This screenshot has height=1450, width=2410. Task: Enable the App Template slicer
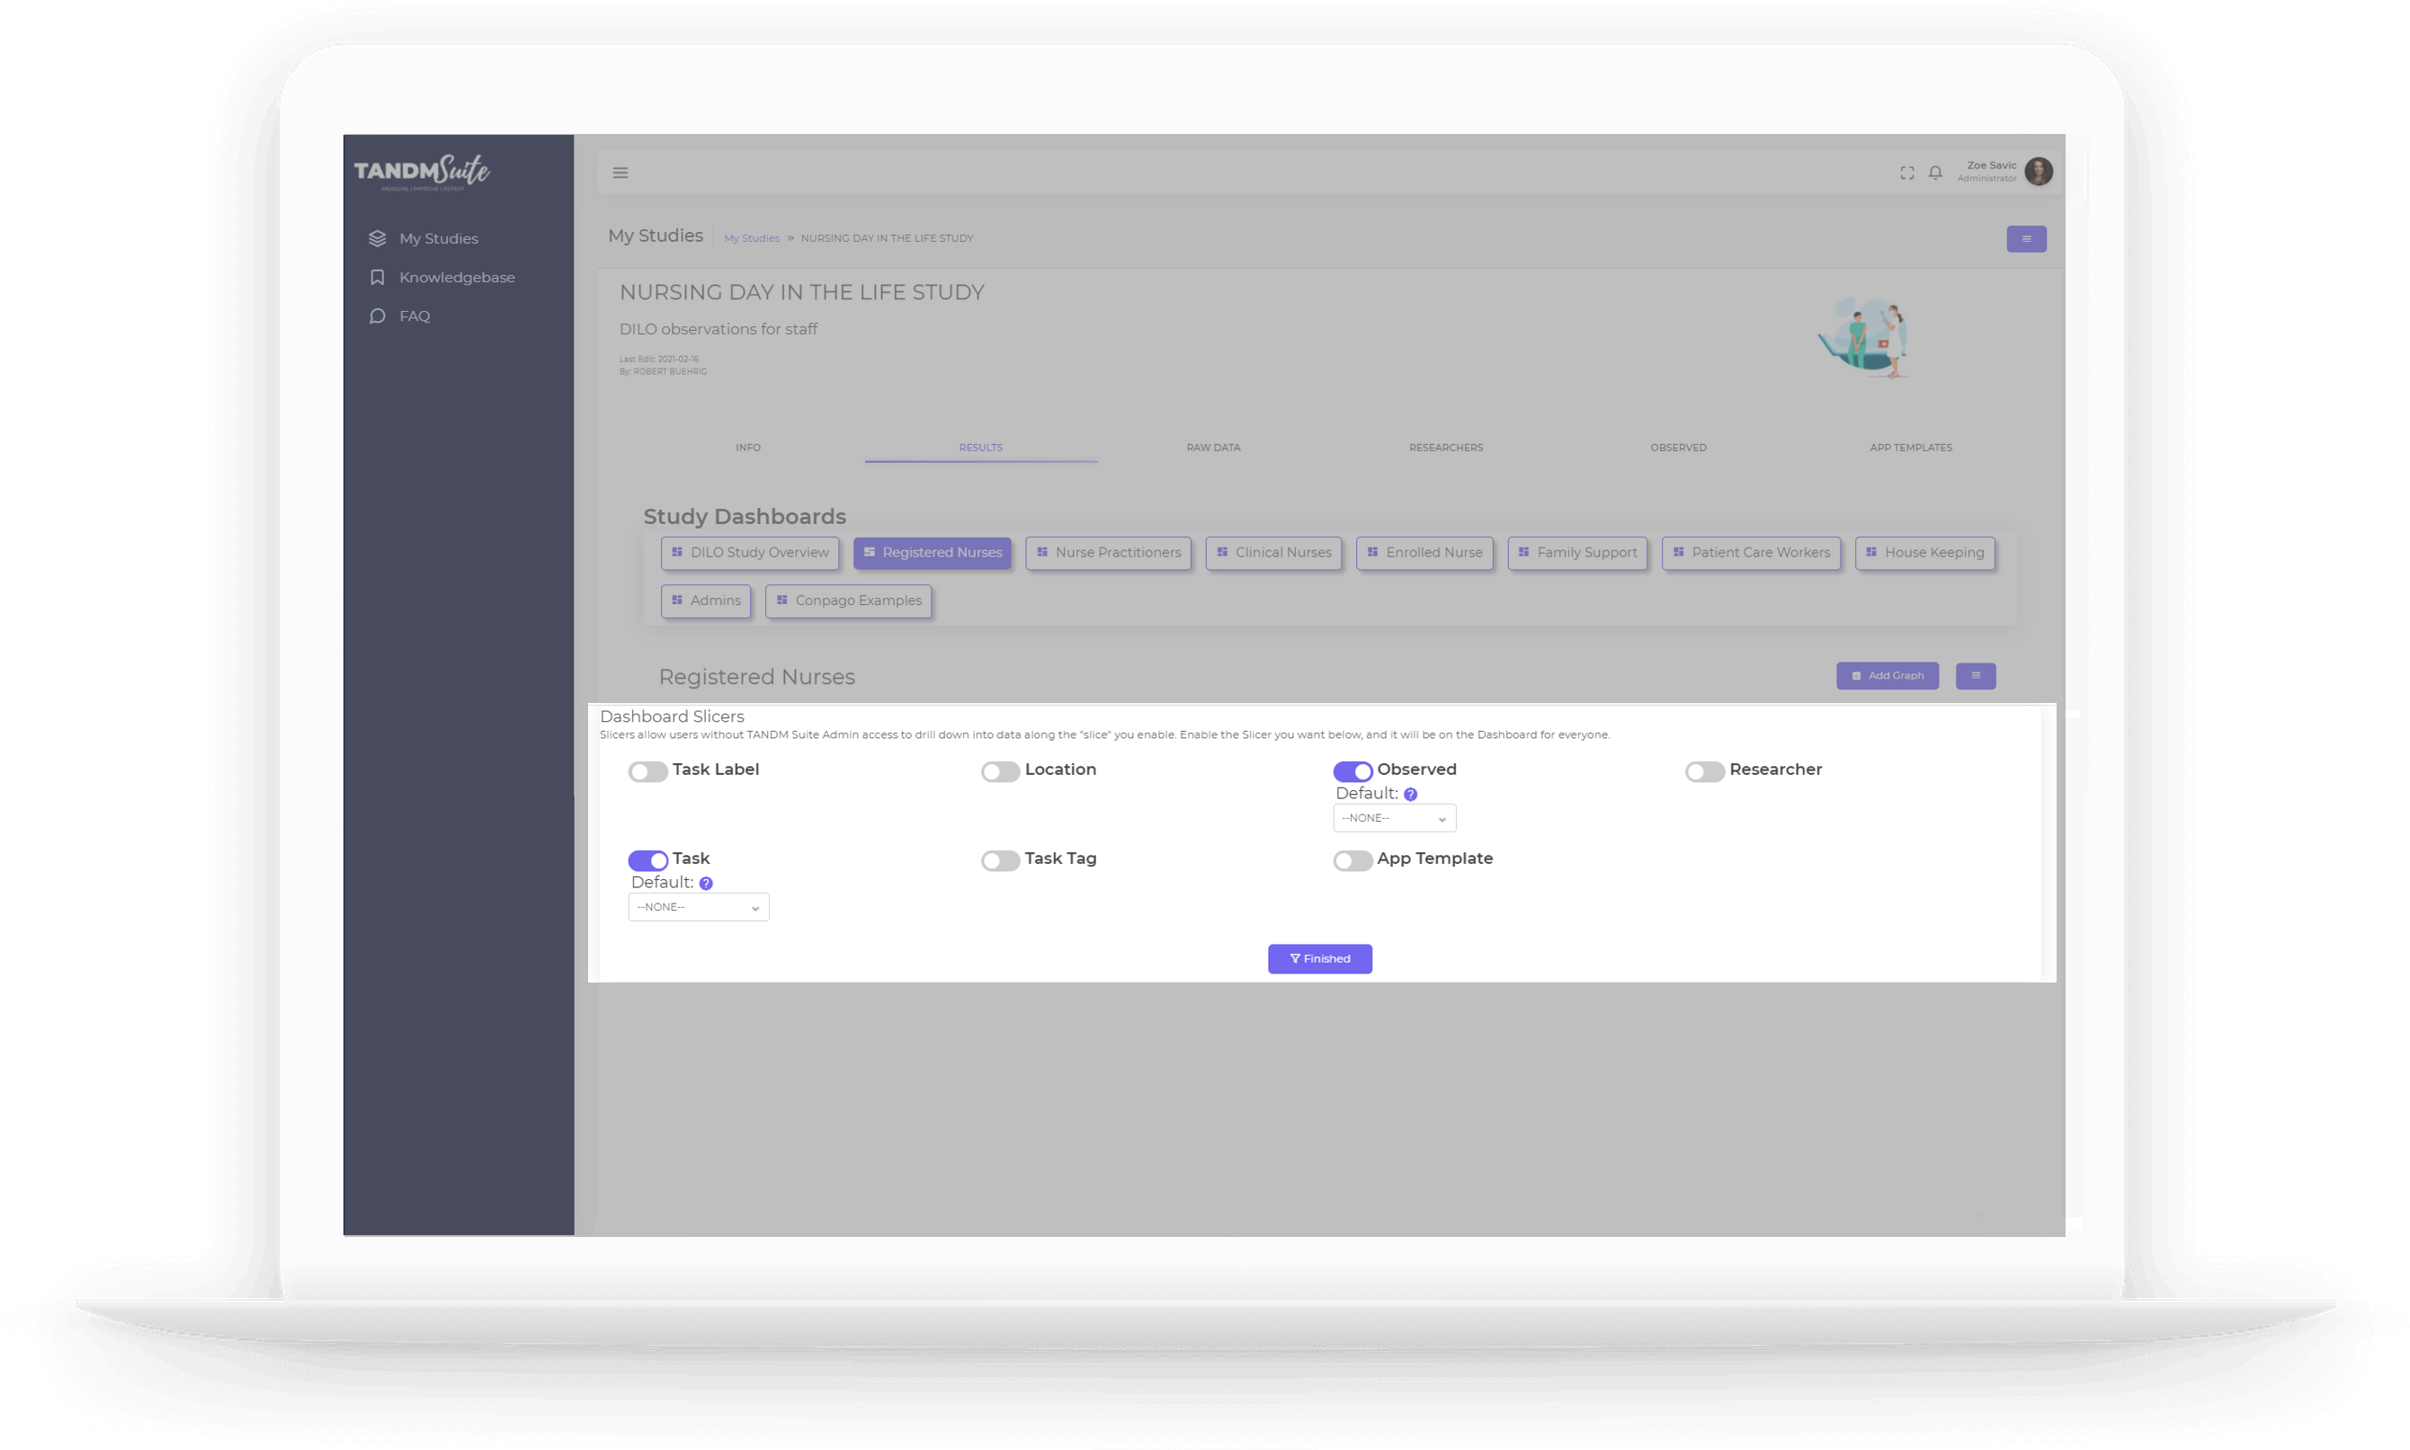click(x=1352, y=861)
